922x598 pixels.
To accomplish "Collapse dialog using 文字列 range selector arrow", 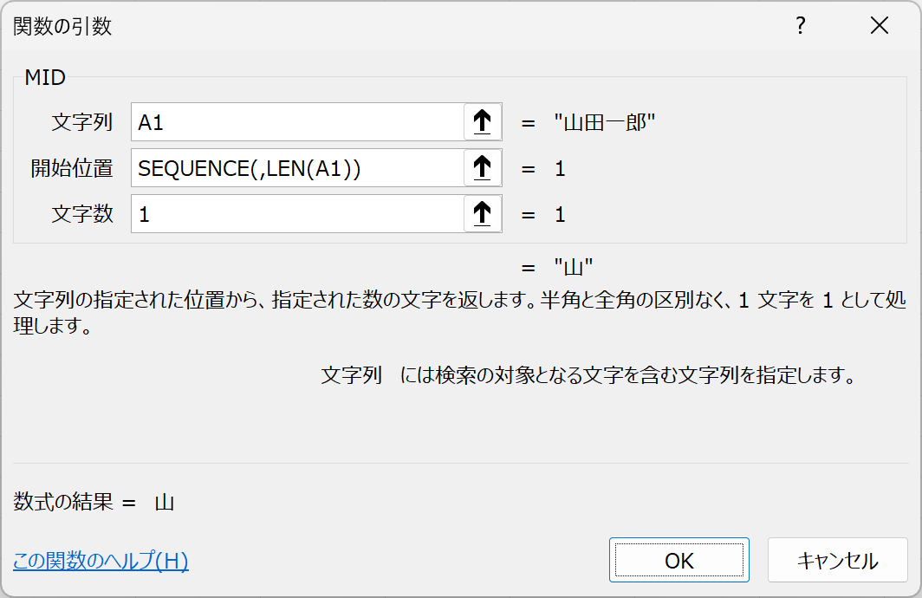I will click(482, 122).
